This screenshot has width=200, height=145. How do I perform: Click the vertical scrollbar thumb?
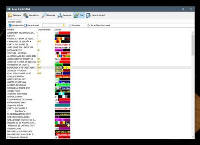193,45
